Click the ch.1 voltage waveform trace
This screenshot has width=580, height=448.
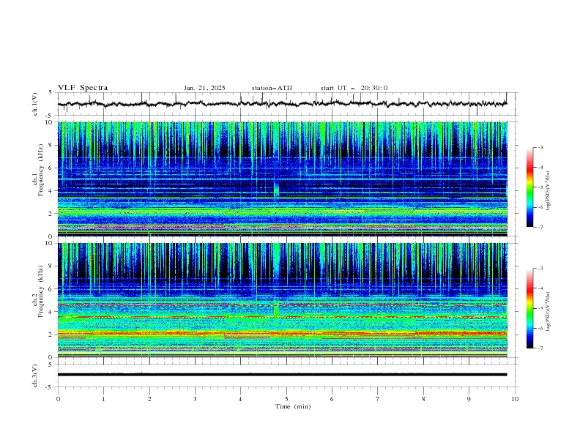pyautogui.click(x=282, y=104)
